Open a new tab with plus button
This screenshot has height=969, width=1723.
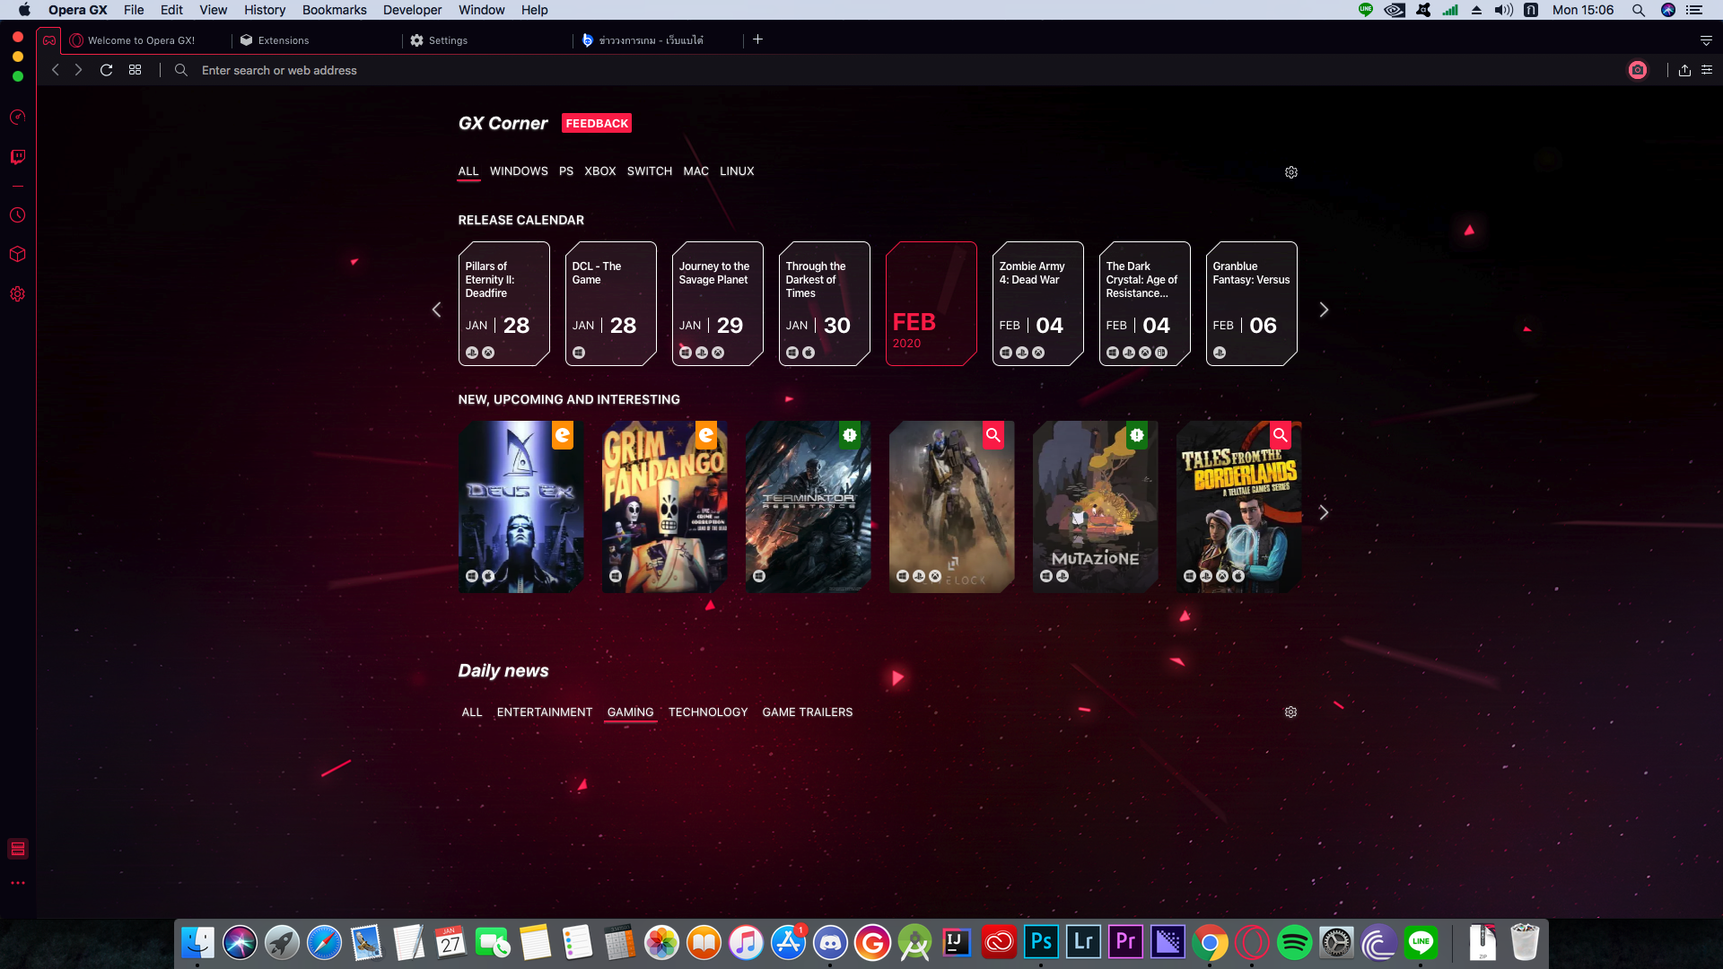point(757,39)
